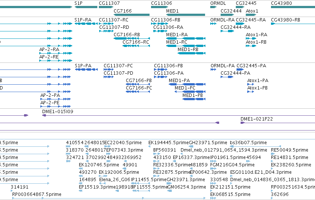Click the CG7166-PC protein
This screenshot has height=200, width=315.
(138, 92)
